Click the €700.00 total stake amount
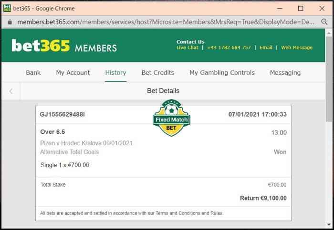334x230 pixels. pyautogui.click(x=277, y=185)
